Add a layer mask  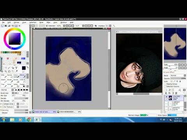tap(184, 90)
